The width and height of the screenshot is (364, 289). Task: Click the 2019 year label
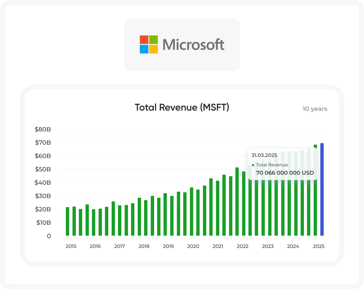tap(168, 246)
